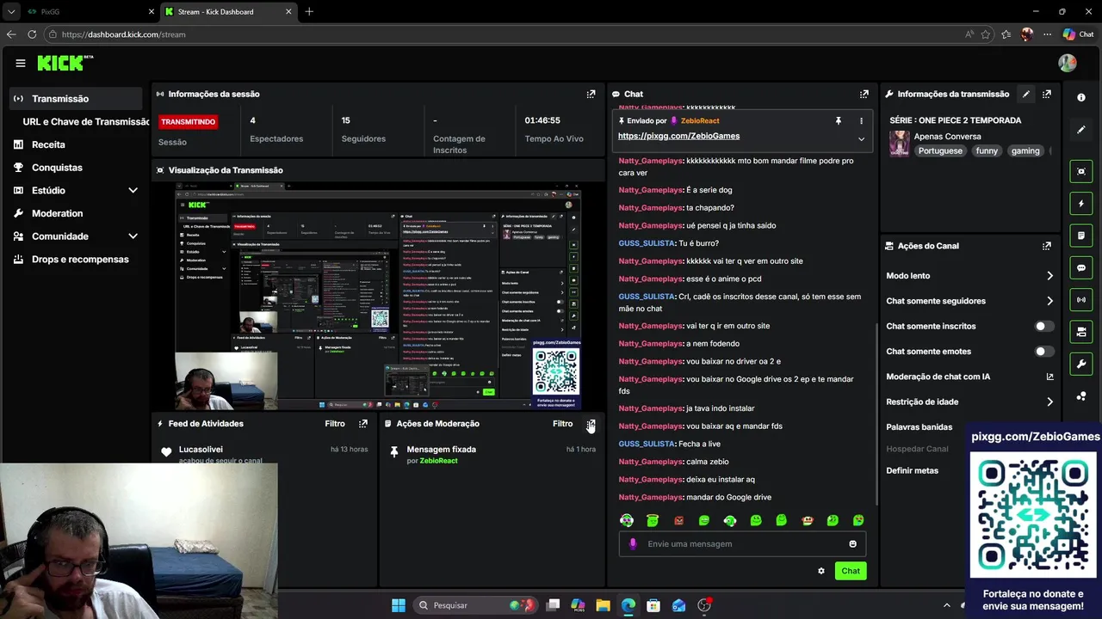Viewport: 1102px width, 619px height.
Task: Click Palavras banidas option
Action: coord(919,427)
